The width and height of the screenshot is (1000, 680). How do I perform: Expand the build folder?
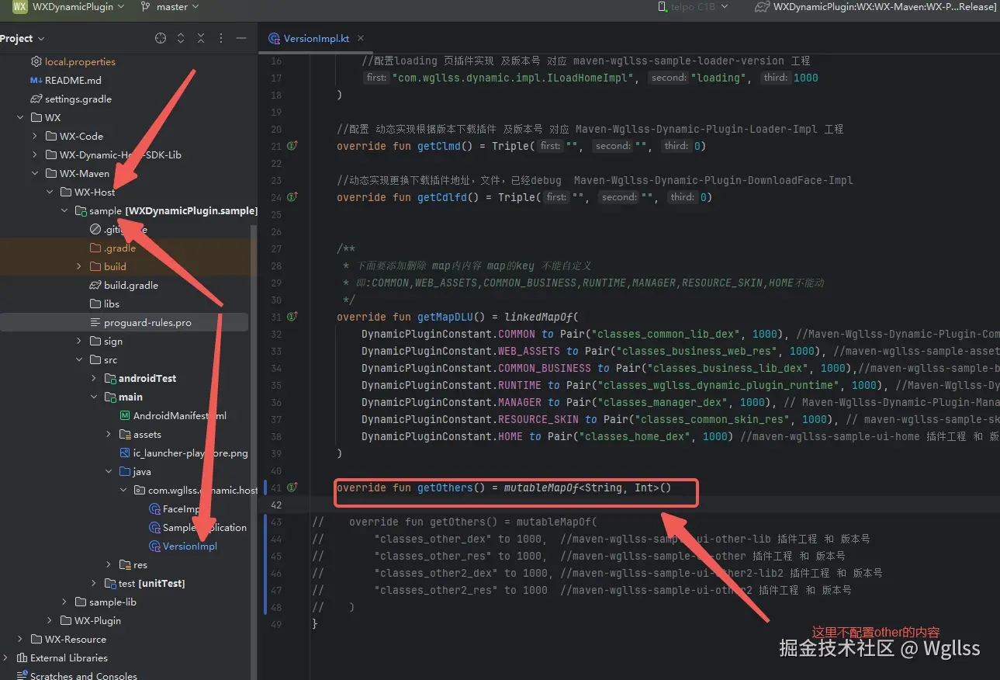pos(79,266)
